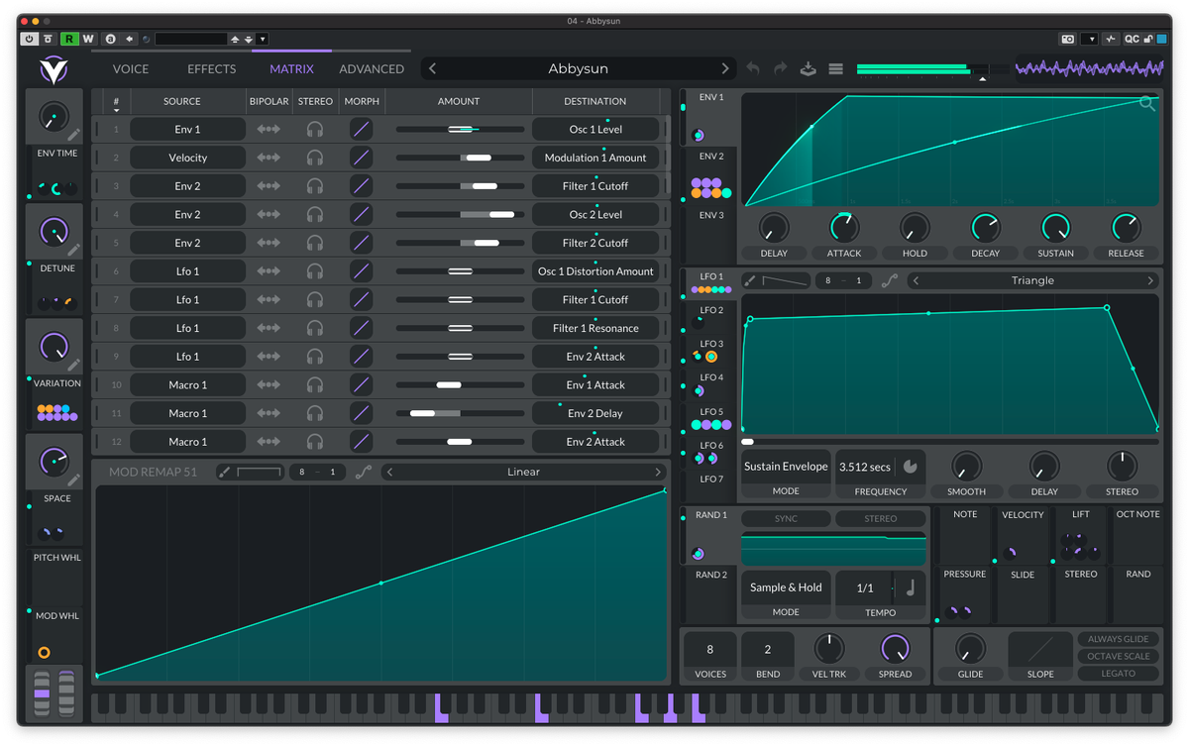The image size is (1189, 746).
Task: Enable Legato
Action: pos(1119,673)
